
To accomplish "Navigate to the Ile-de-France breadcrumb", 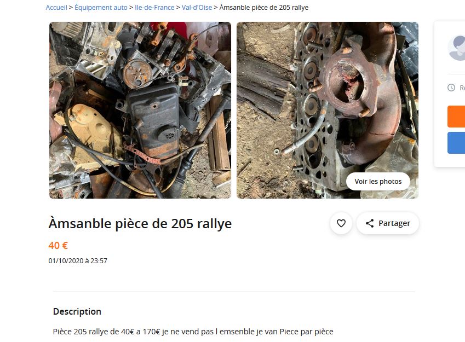I will click(154, 8).
